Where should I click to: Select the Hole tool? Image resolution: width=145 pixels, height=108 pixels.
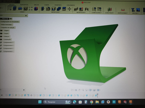tap(26, 9)
